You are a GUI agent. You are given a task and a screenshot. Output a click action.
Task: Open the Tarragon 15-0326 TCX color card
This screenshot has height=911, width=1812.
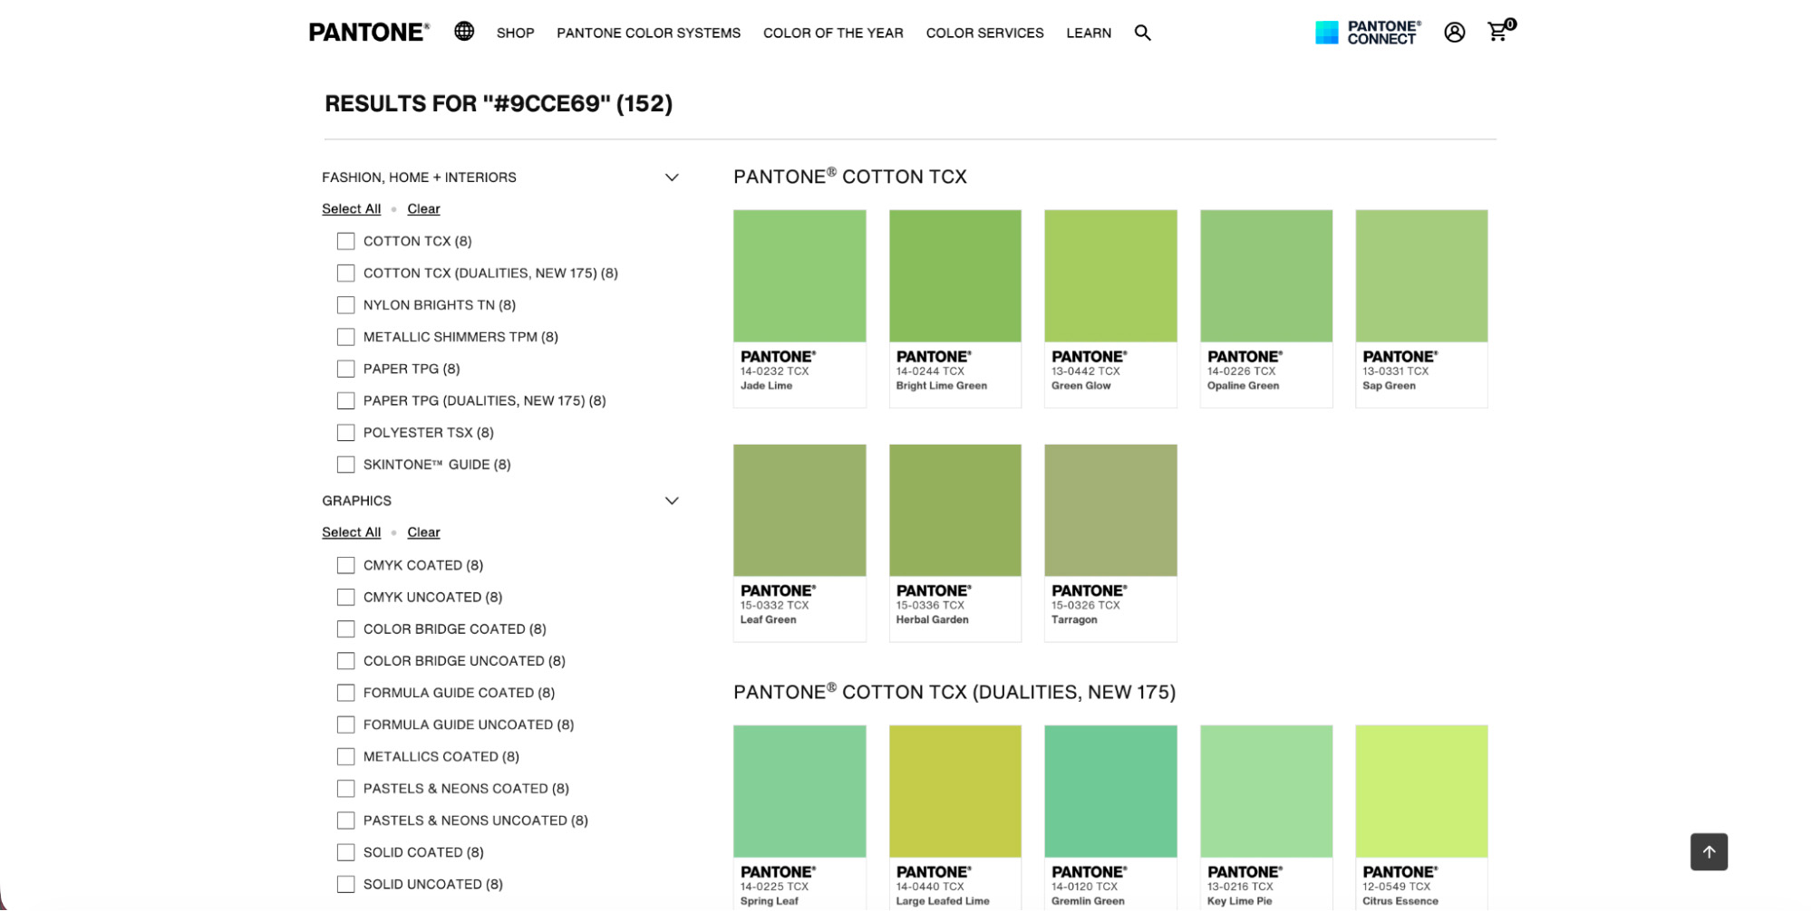point(1109,510)
